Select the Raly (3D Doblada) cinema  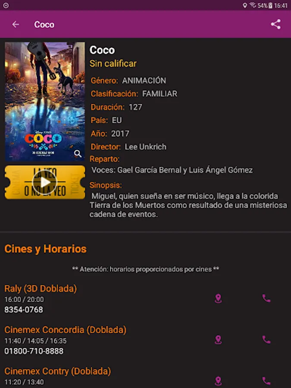pos(41,288)
